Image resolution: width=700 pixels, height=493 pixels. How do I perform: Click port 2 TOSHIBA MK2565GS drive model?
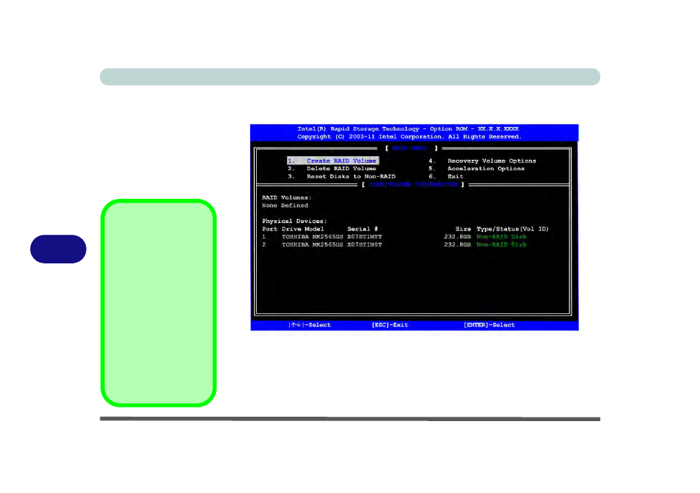click(313, 245)
